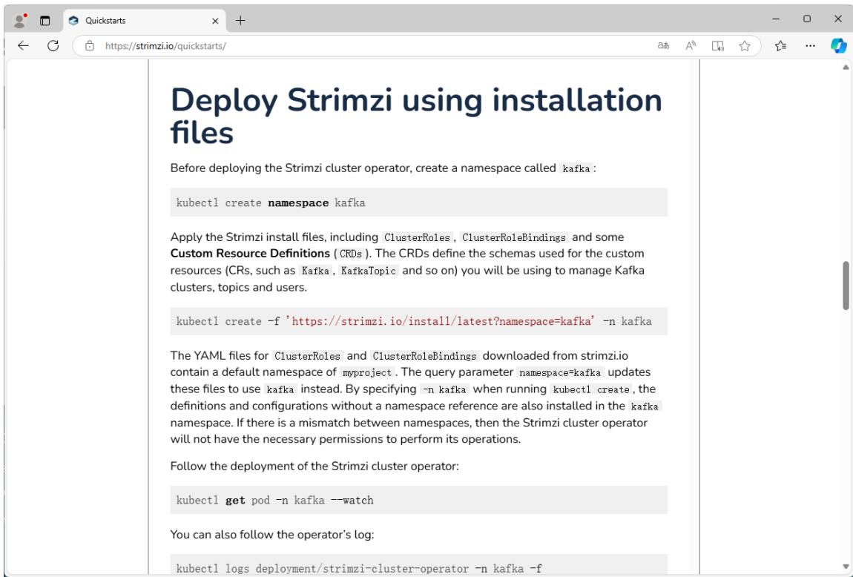The image size is (853, 577).
Task: Click the kubectl create namespace kafka code block
Action: [418, 202]
